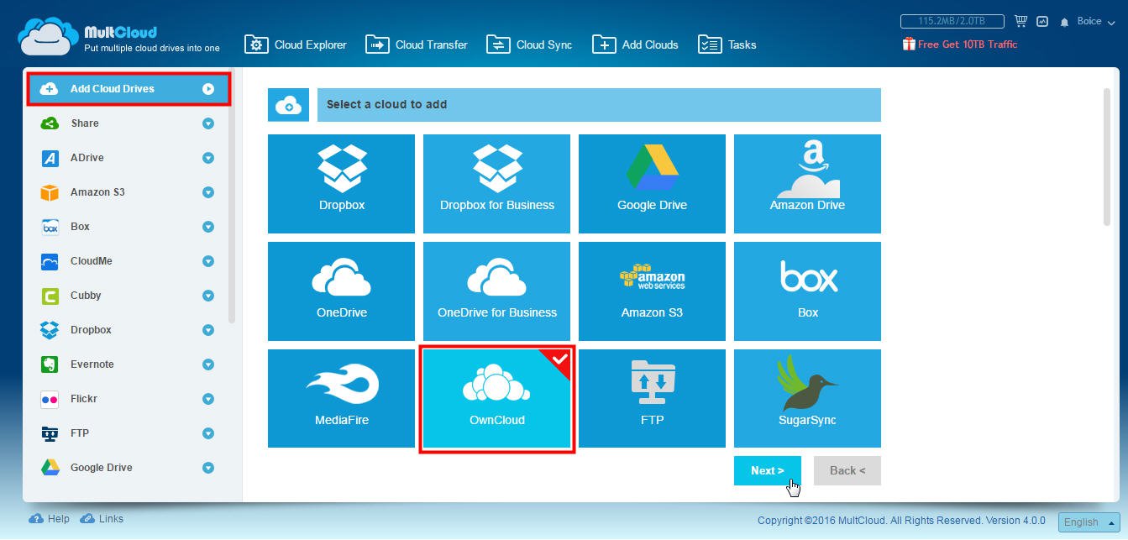
Task: Select the Amazon Drive tile
Action: (x=807, y=184)
